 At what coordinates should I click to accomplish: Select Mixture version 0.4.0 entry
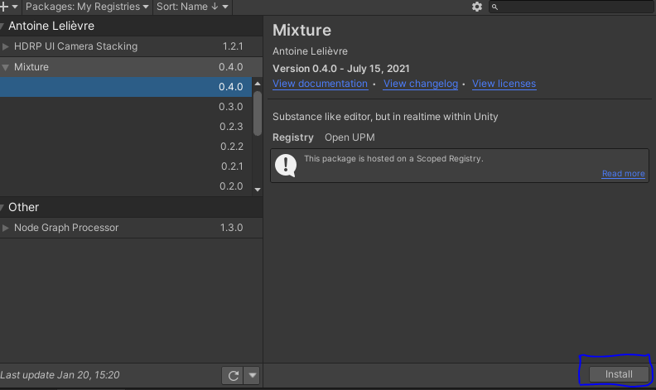coord(126,87)
